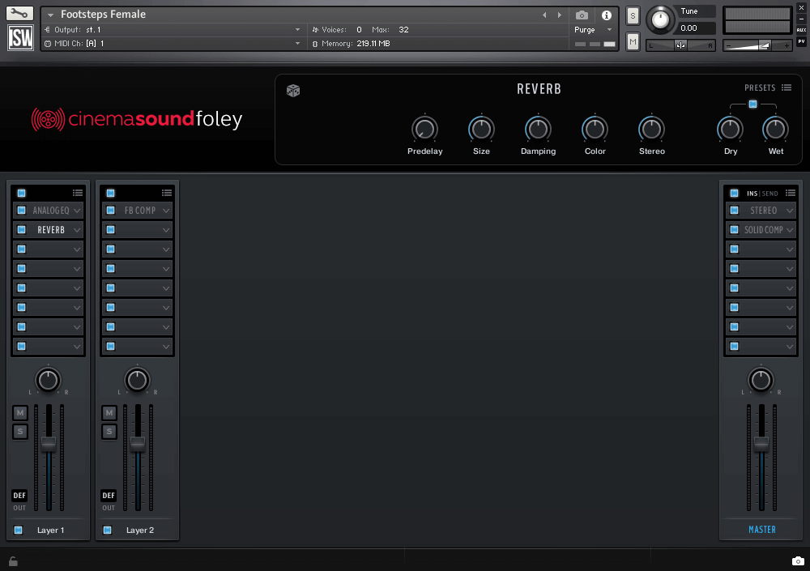The width and height of the screenshot is (810, 571).
Task: Open the Purge dropdown menu
Action: click(610, 29)
